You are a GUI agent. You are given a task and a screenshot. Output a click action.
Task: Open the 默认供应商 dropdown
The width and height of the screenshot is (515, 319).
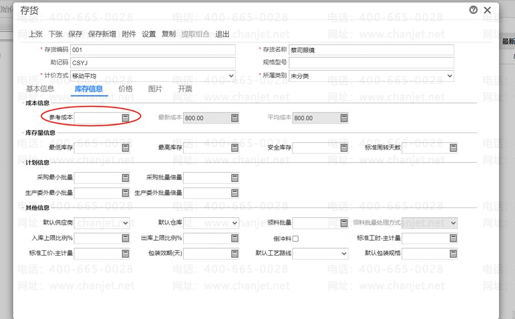pos(125,223)
